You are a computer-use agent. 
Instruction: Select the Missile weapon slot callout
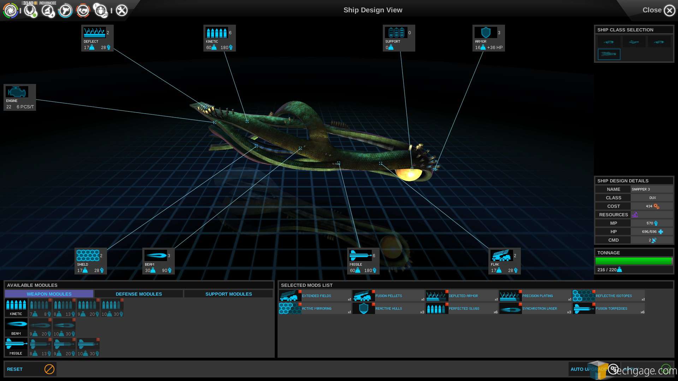click(363, 261)
